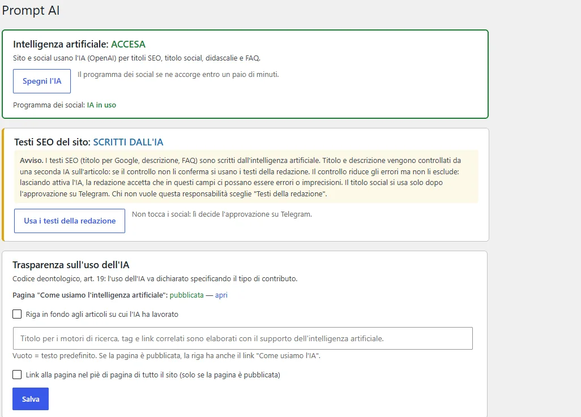Click the "Il programma dei social" hint
Image resolution: width=581 pixels, height=417 pixels.
click(178, 75)
